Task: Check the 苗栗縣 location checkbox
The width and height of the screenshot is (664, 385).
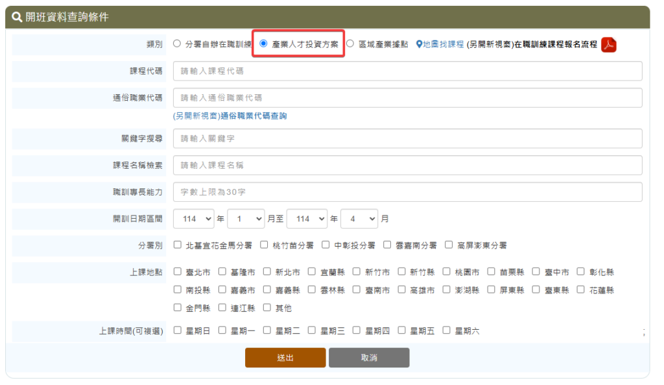Action: [492, 271]
